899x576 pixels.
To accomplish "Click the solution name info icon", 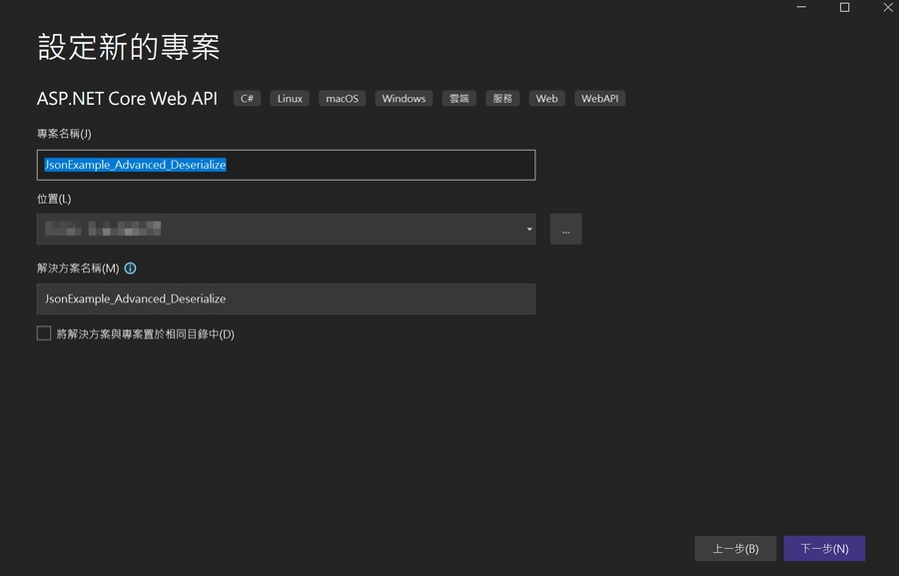I will tap(130, 269).
